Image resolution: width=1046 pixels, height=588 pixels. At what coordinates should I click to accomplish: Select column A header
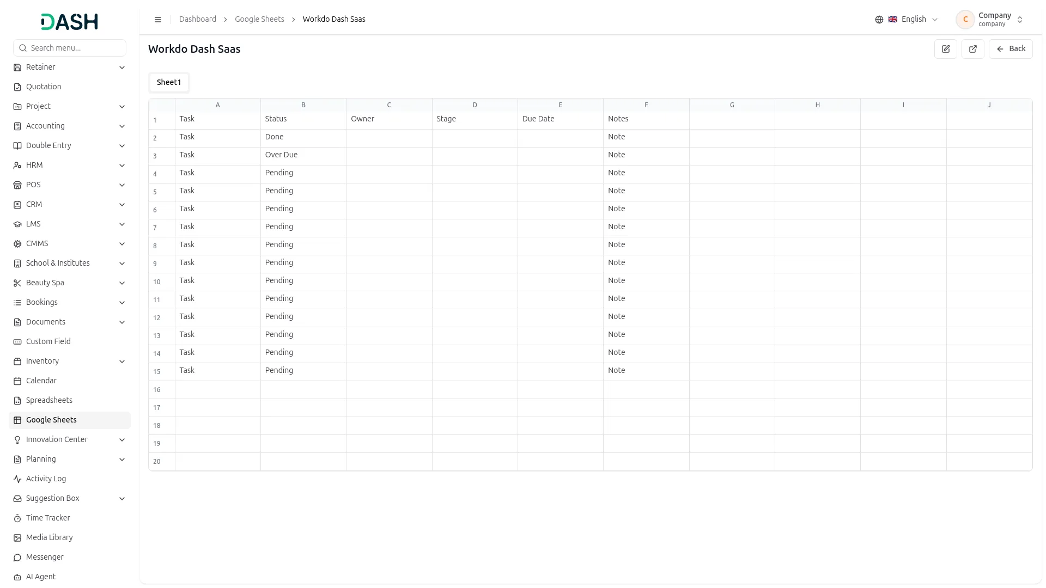click(x=218, y=105)
